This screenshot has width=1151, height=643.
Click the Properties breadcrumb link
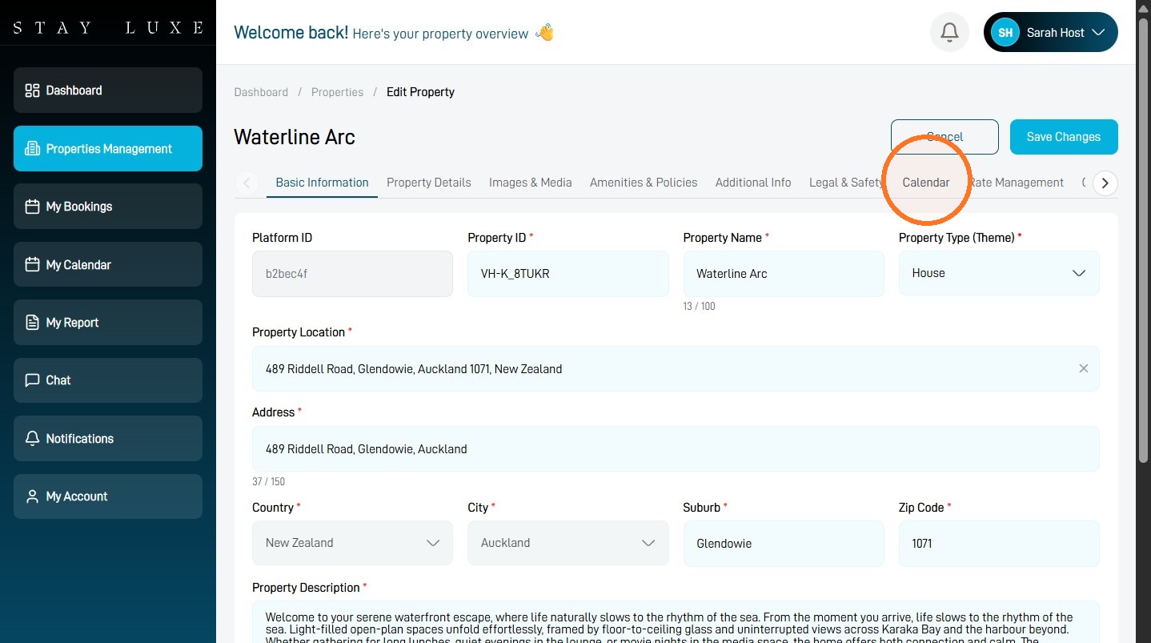[x=338, y=92]
